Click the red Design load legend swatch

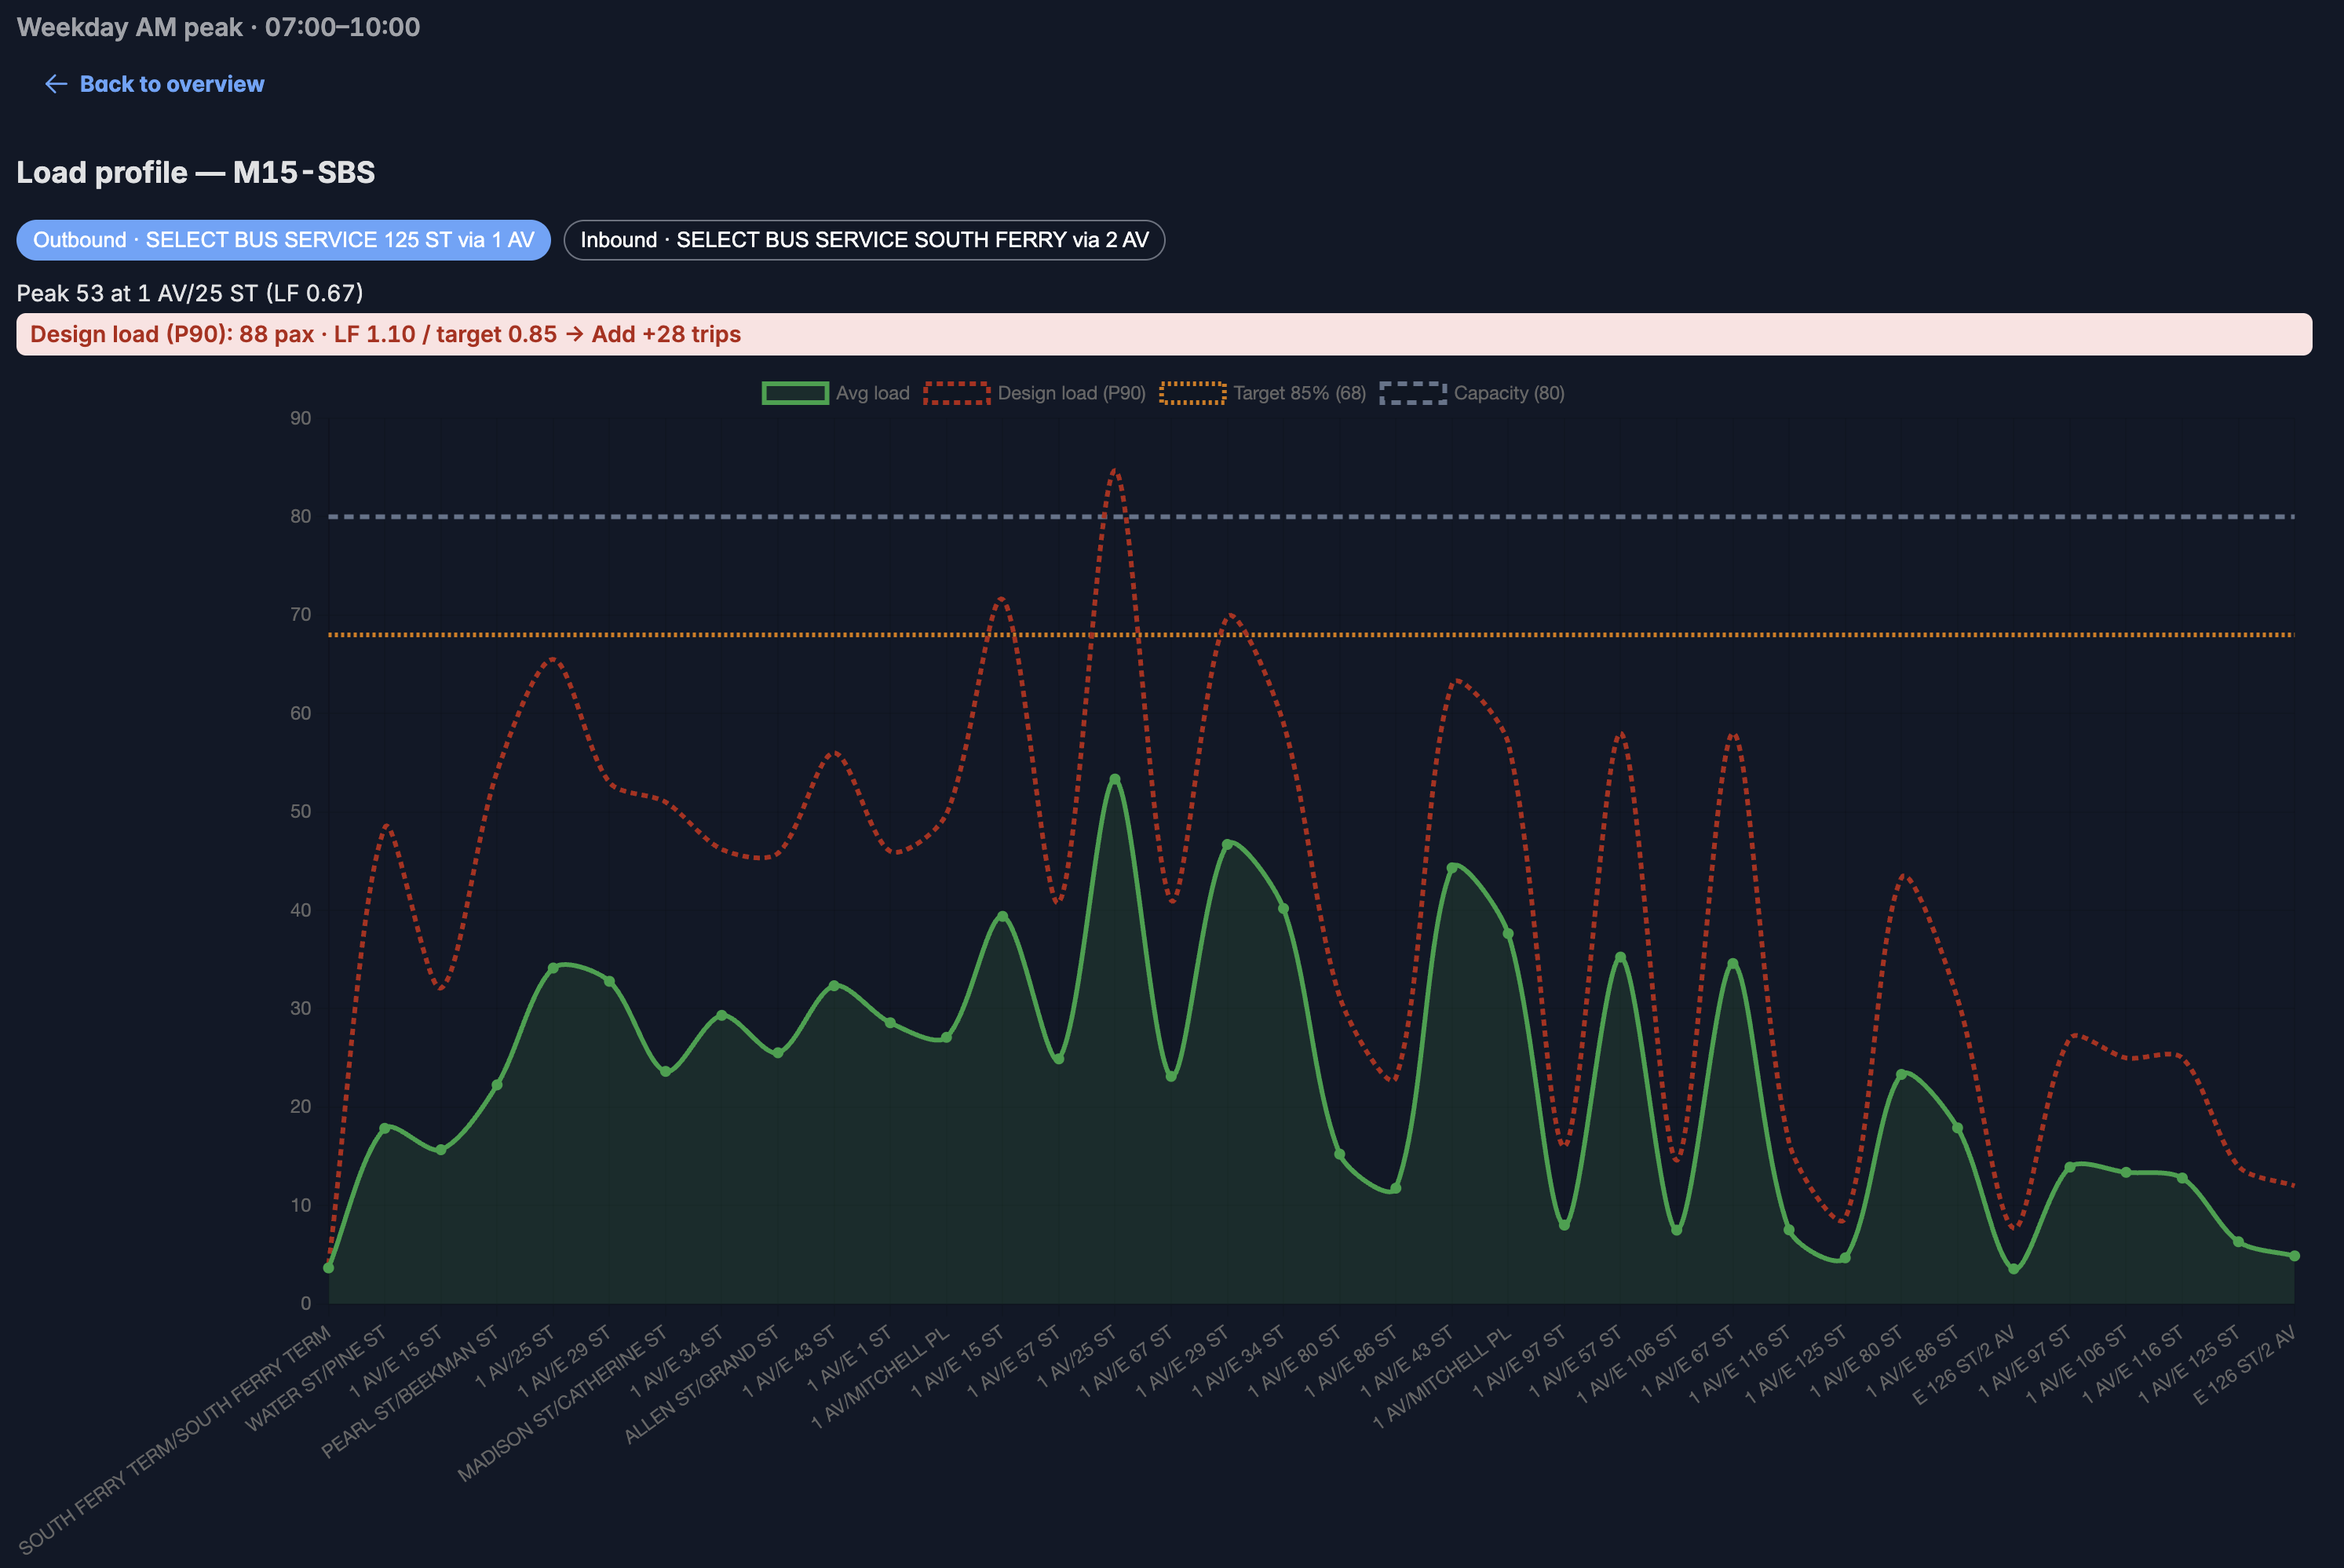click(x=957, y=393)
